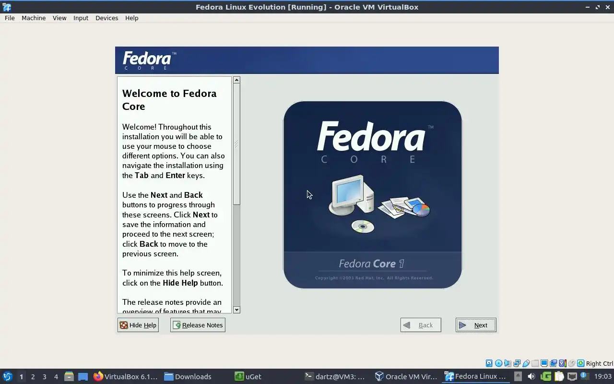Screen dimensions: 614x384
Task: Click the display status icon
Action: tap(544, 363)
